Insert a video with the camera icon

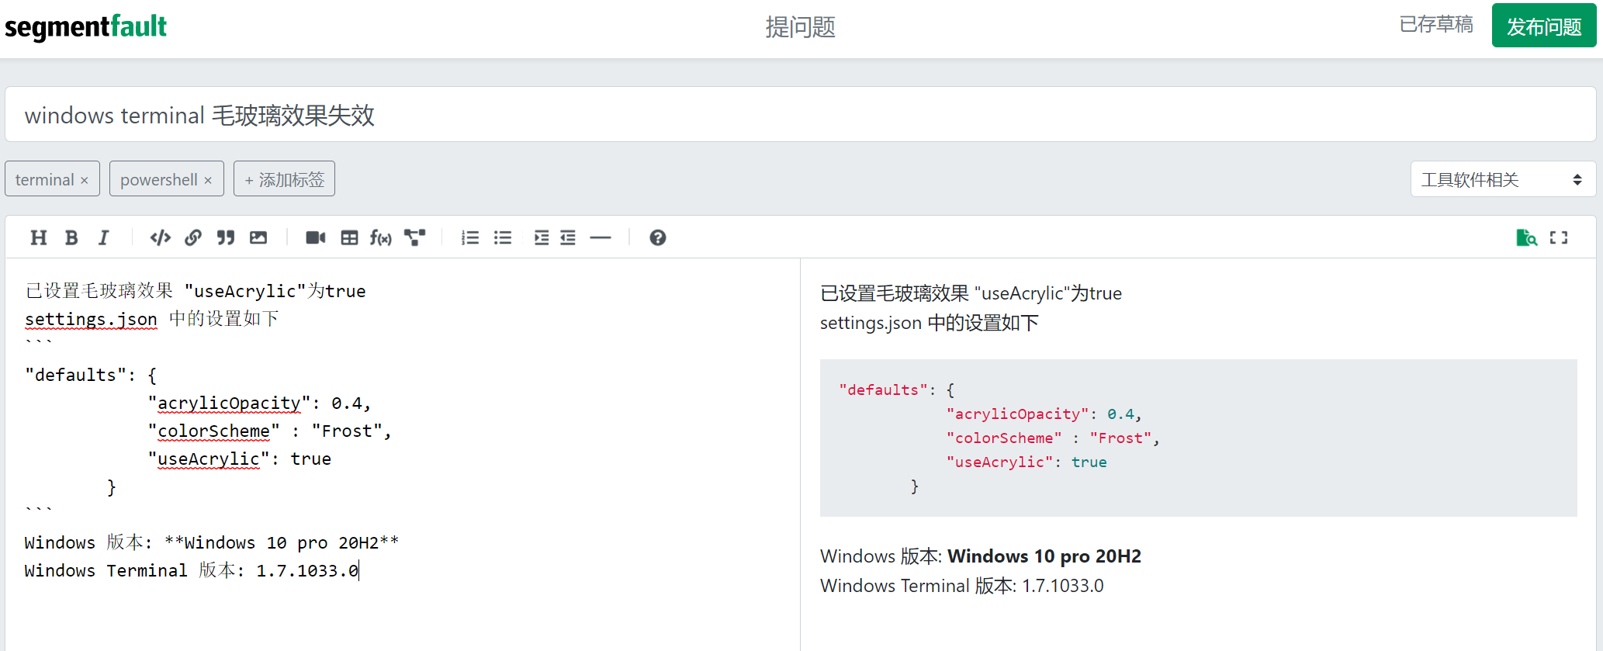pyautogui.click(x=316, y=237)
